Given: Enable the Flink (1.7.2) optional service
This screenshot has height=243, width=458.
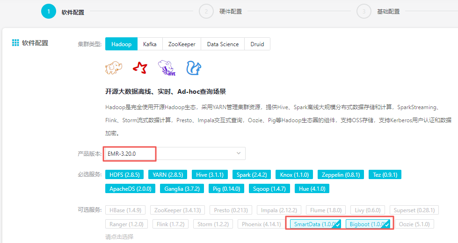Looking at the screenshot, I should coord(171,224).
